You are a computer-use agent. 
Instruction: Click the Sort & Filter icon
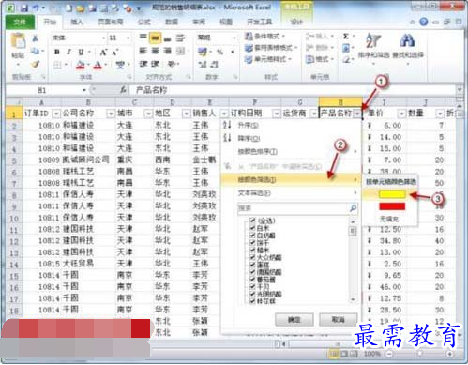click(373, 40)
